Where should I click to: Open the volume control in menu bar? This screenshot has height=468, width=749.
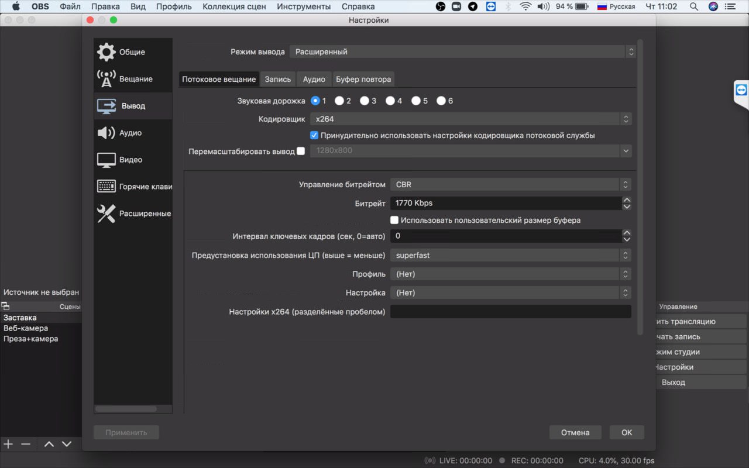pyautogui.click(x=544, y=6)
